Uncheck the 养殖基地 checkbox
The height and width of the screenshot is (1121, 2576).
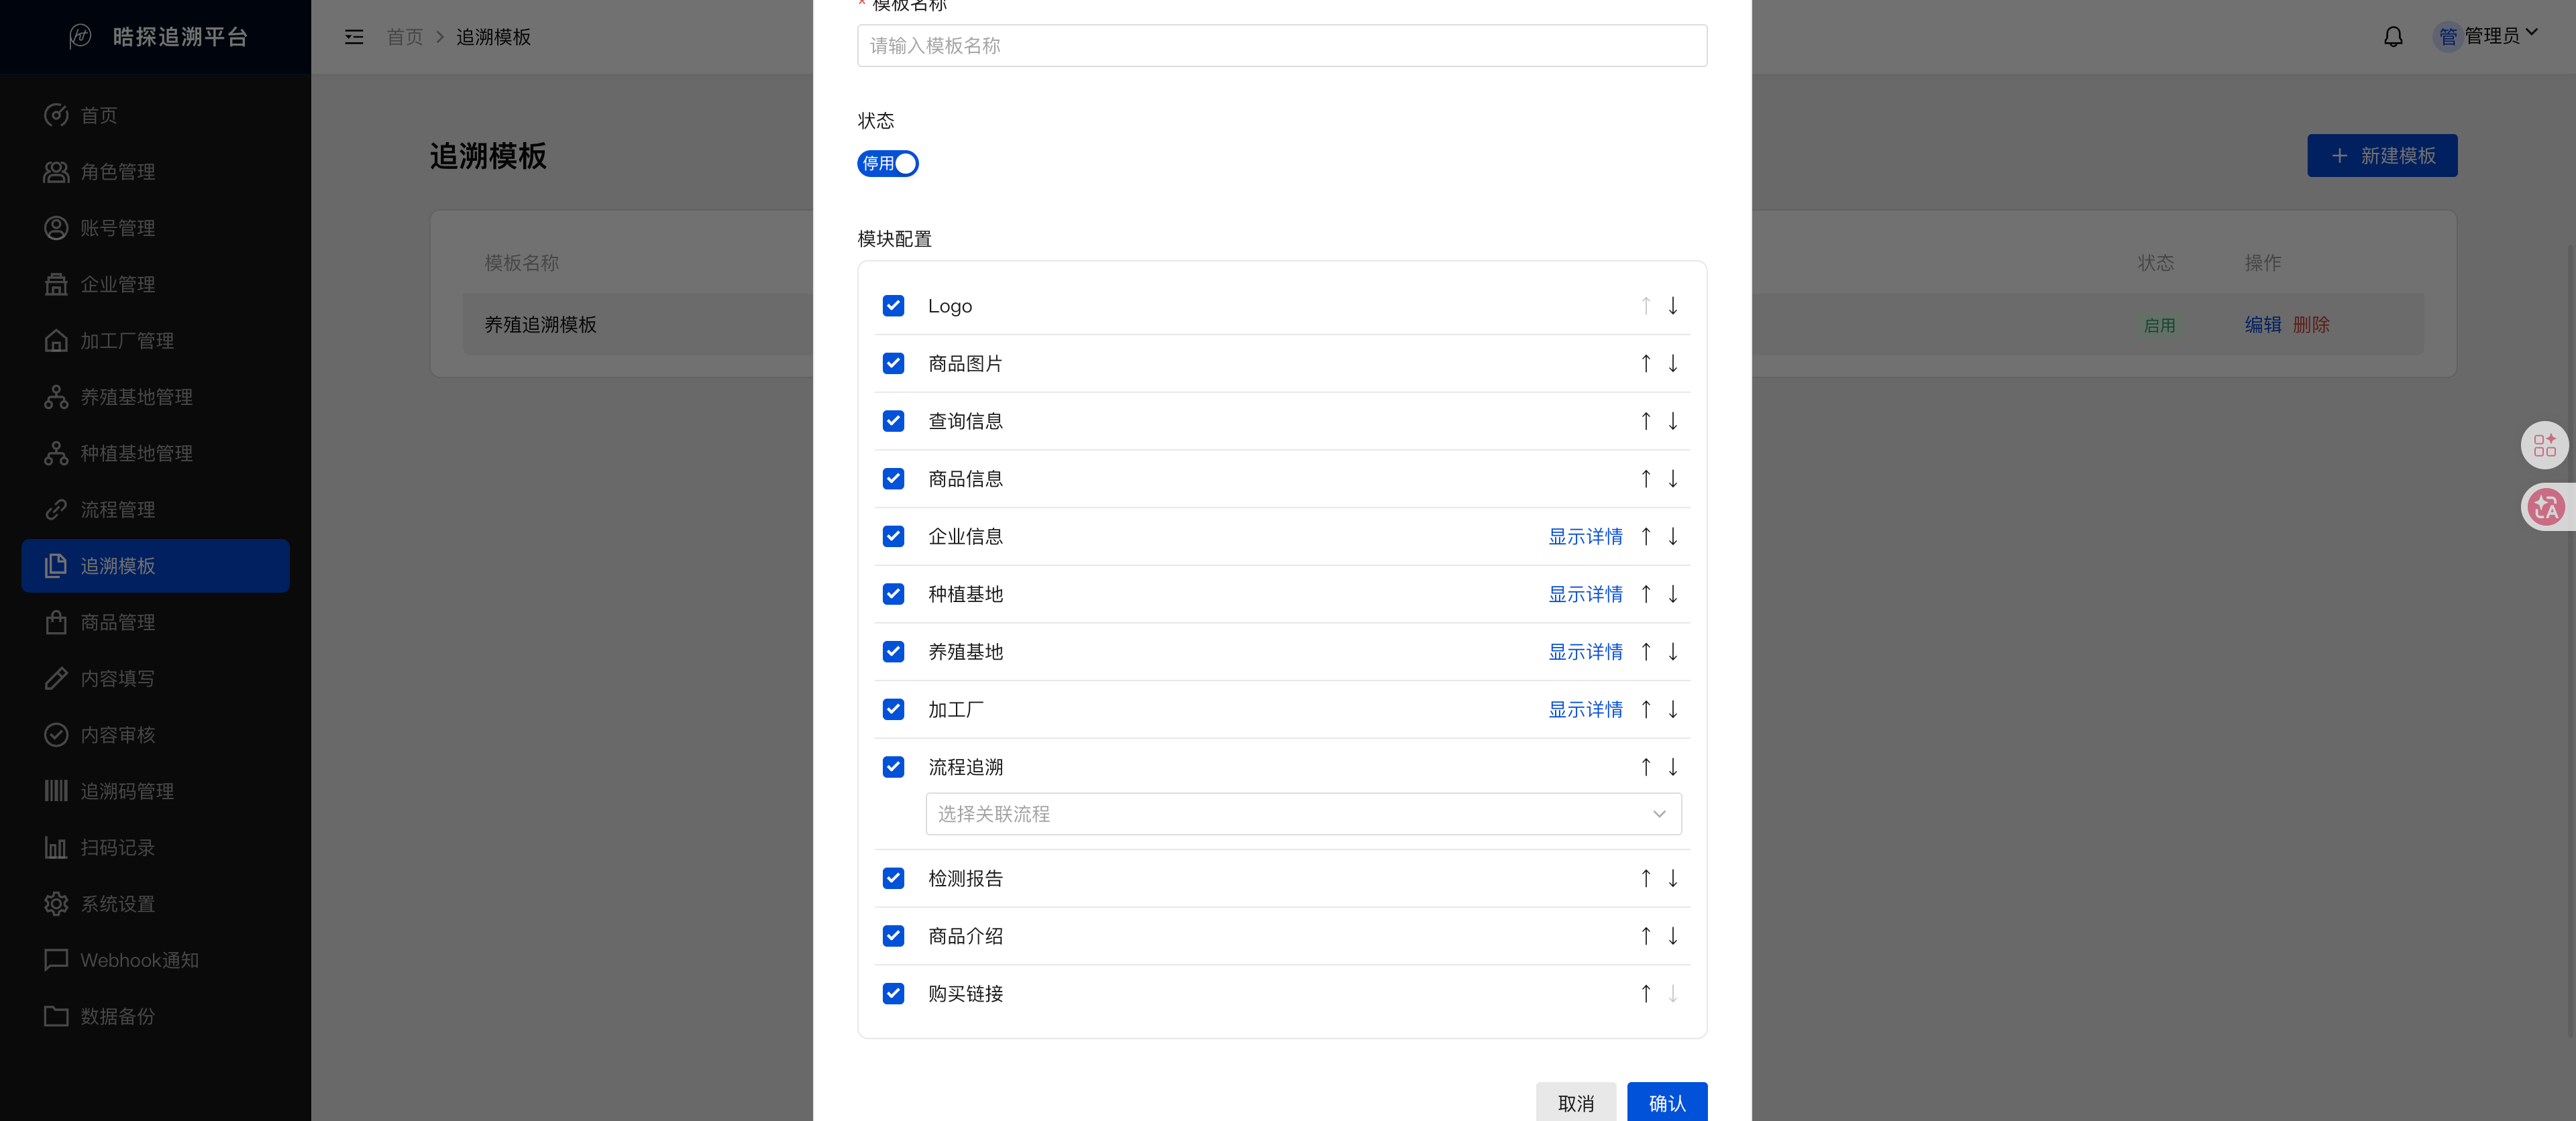893,652
